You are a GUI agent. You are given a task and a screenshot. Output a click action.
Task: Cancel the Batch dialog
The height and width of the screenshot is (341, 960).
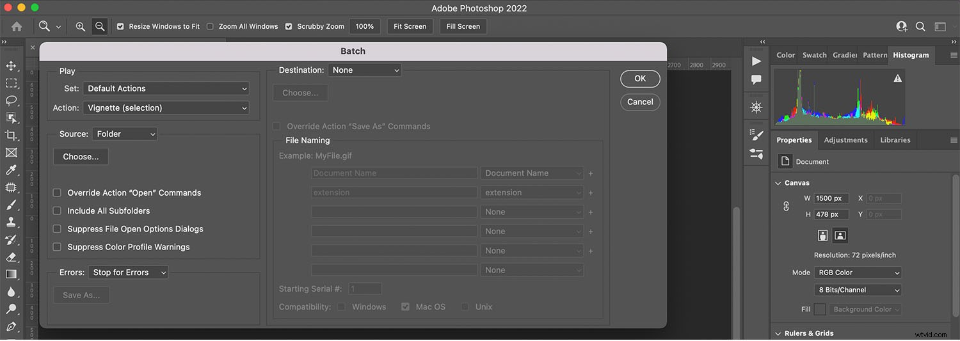[x=640, y=102]
